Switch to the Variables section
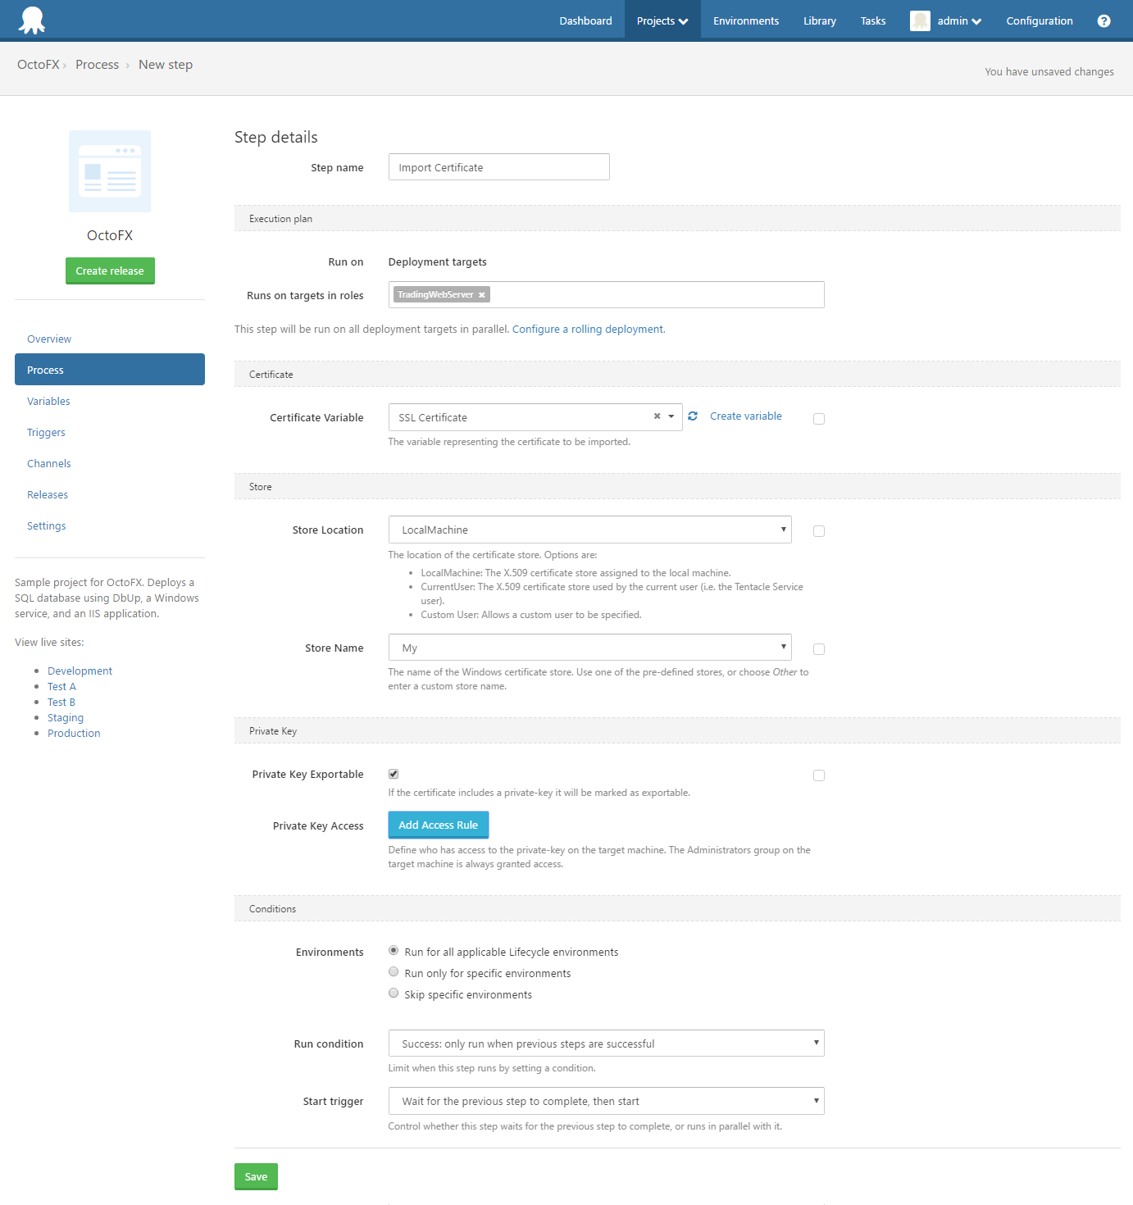The width and height of the screenshot is (1133, 1205). [48, 401]
